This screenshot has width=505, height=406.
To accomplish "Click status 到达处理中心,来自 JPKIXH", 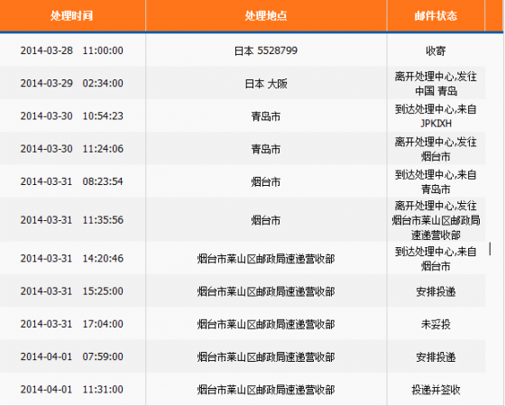I will 436,116.
